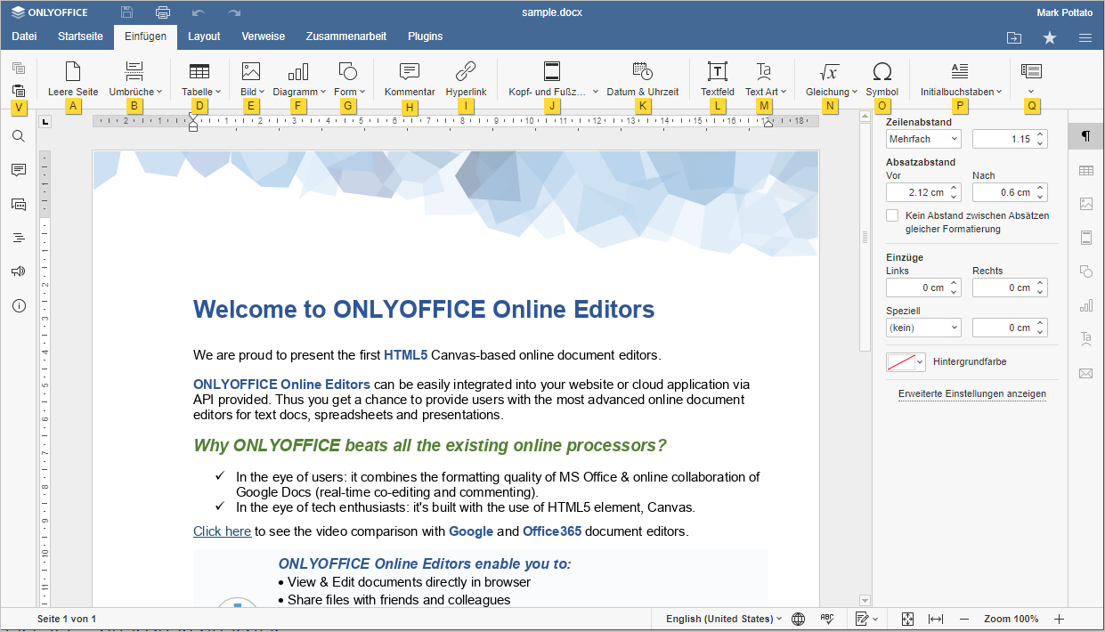Open the Form shapes dropdown

coord(349,79)
